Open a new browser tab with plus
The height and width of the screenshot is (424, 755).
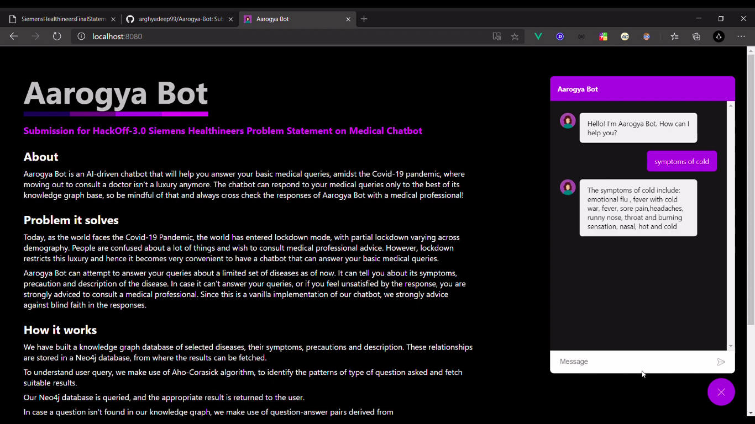coord(364,19)
